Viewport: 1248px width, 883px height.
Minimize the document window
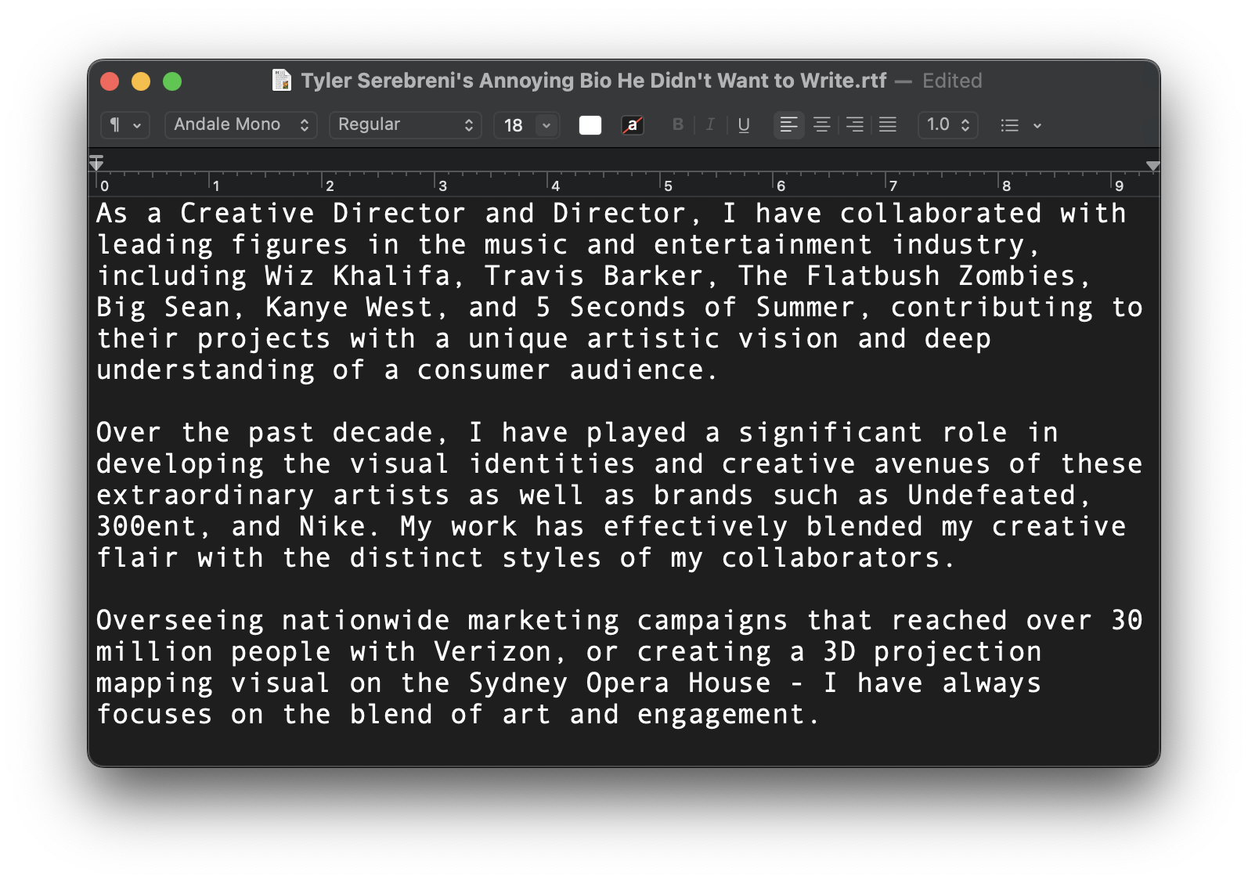(x=141, y=81)
